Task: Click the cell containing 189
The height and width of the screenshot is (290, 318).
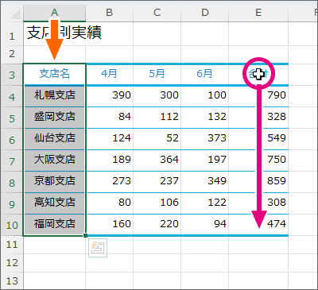Action: [x=110, y=160]
